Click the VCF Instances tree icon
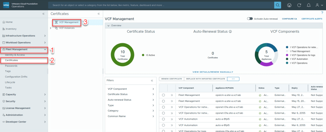This screenshot has width=326, height=132. (x=56, y=28)
